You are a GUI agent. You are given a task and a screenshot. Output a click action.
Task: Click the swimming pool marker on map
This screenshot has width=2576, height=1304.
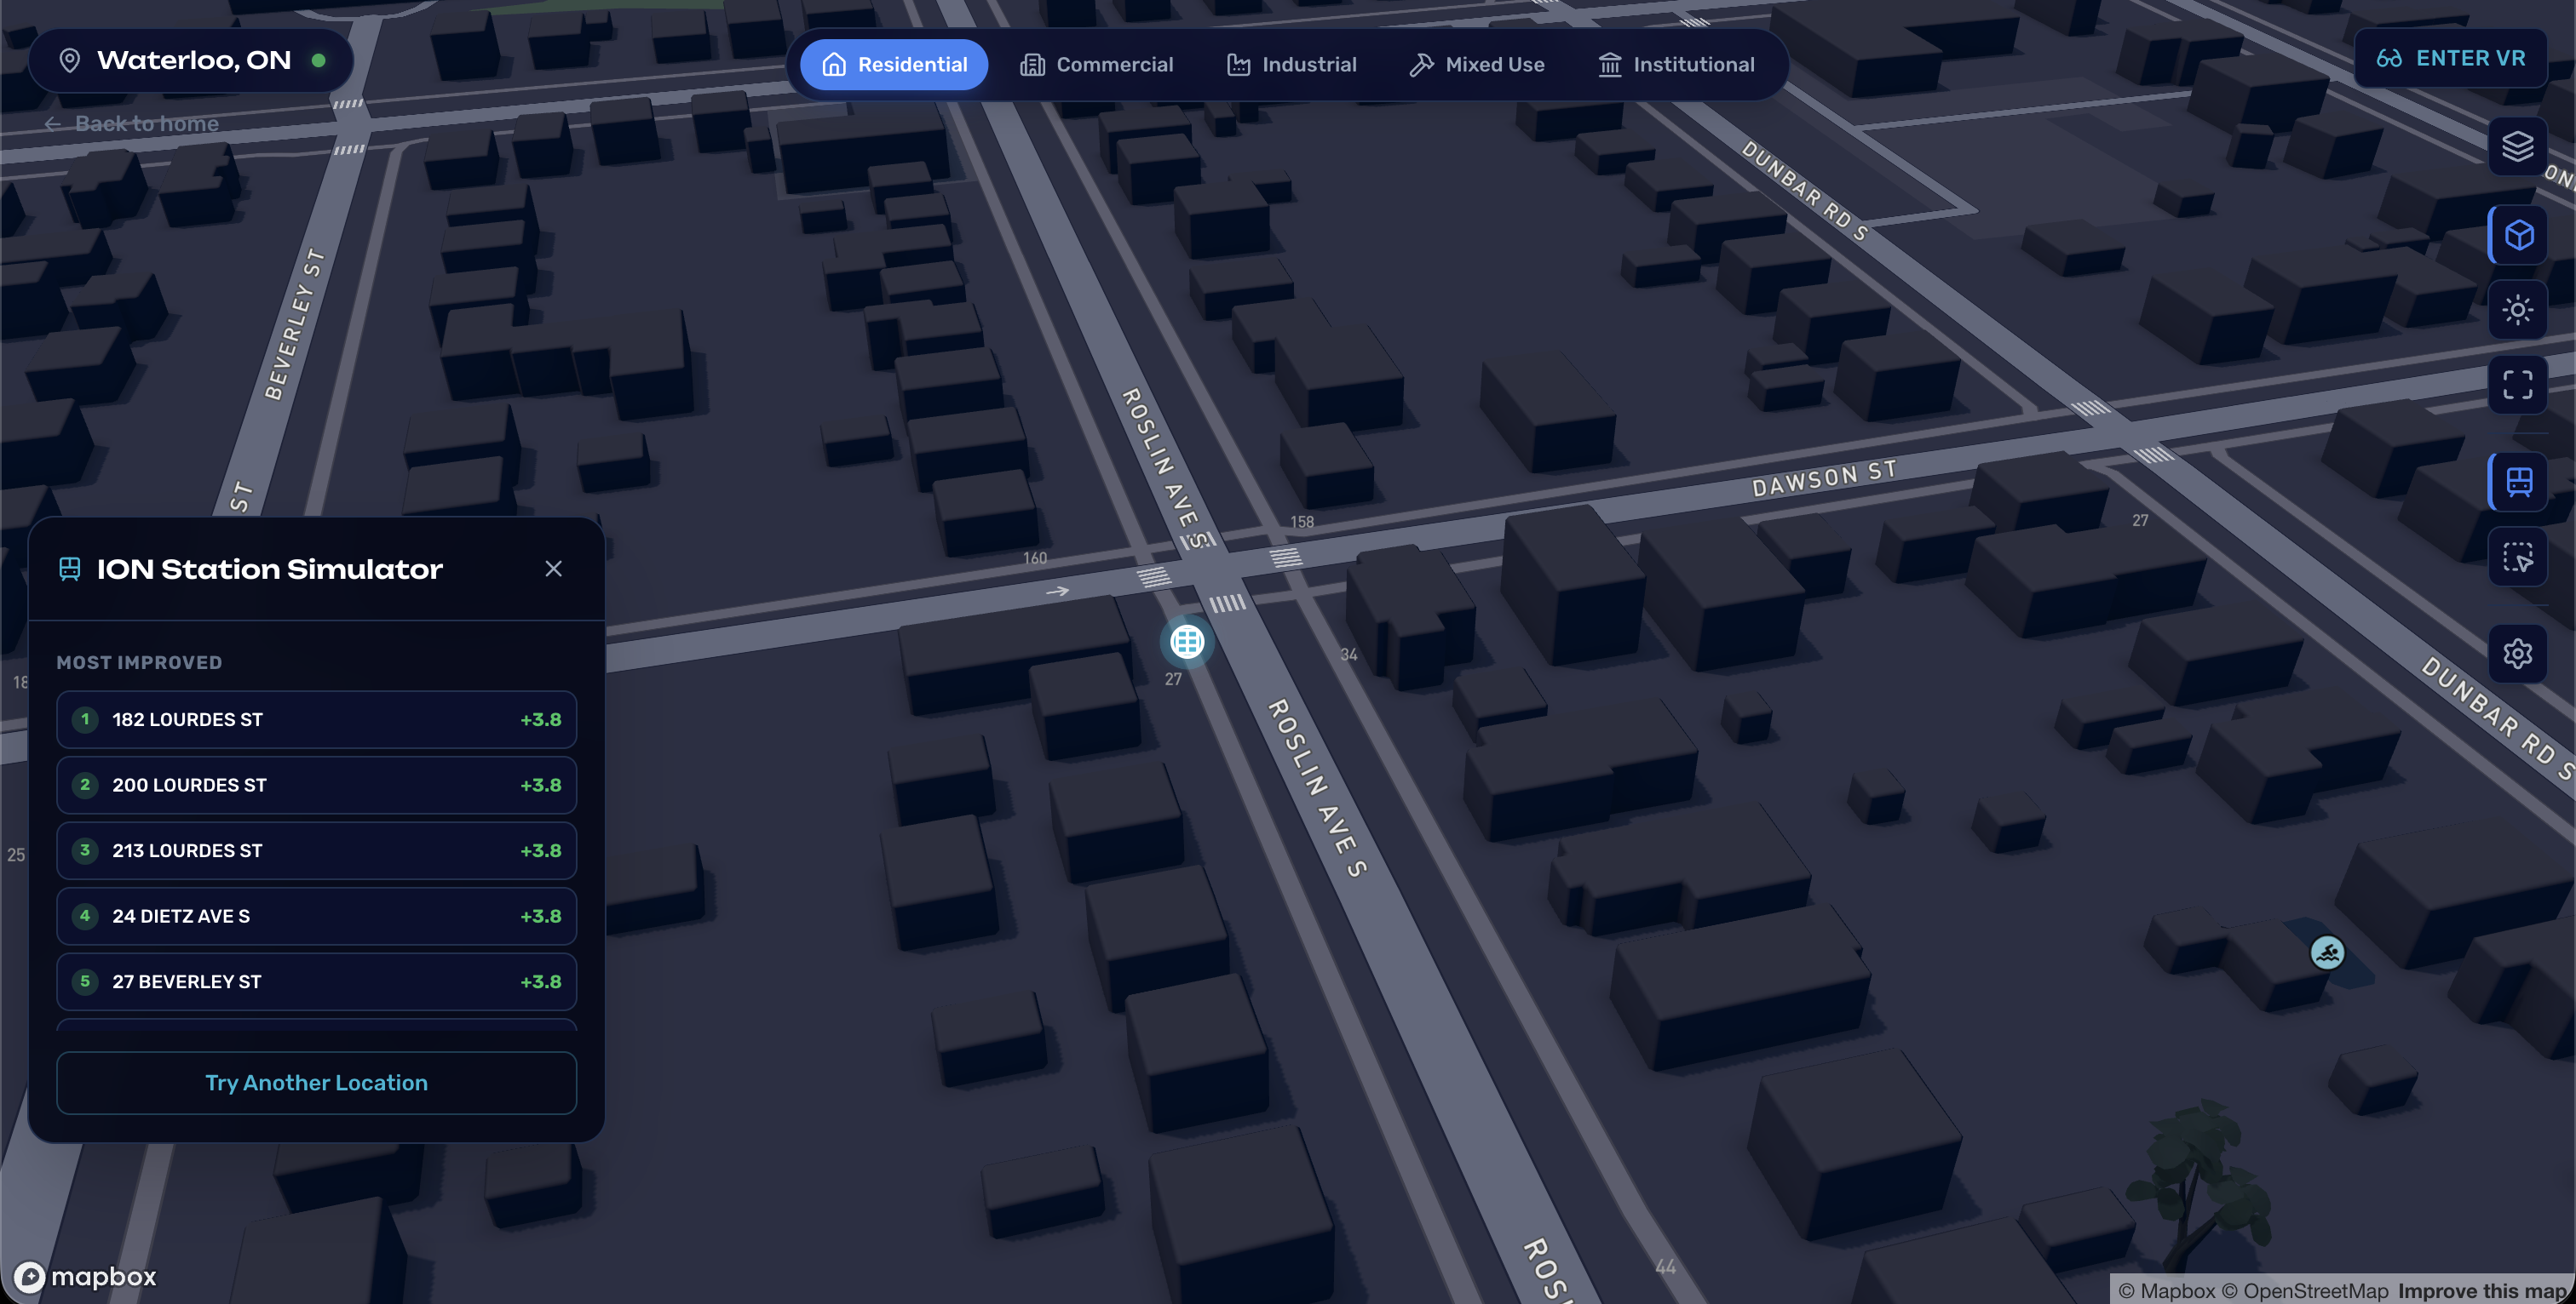point(2327,952)
